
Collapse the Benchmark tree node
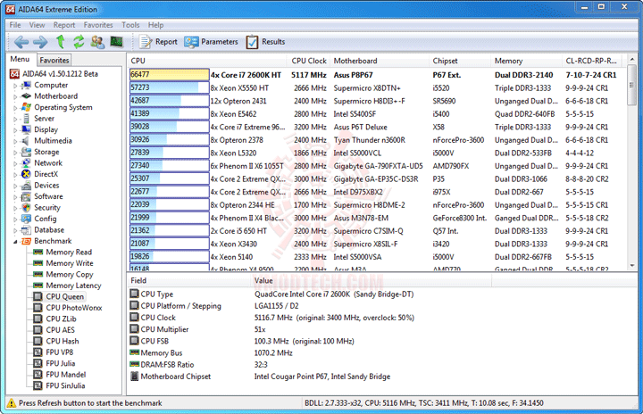coord(15,242)
